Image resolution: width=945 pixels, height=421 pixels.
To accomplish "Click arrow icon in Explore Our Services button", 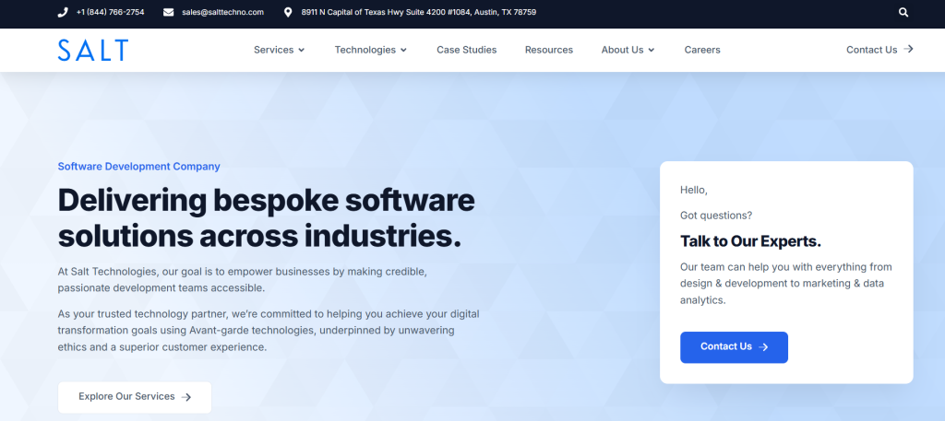I will click(x=186, y=397).
